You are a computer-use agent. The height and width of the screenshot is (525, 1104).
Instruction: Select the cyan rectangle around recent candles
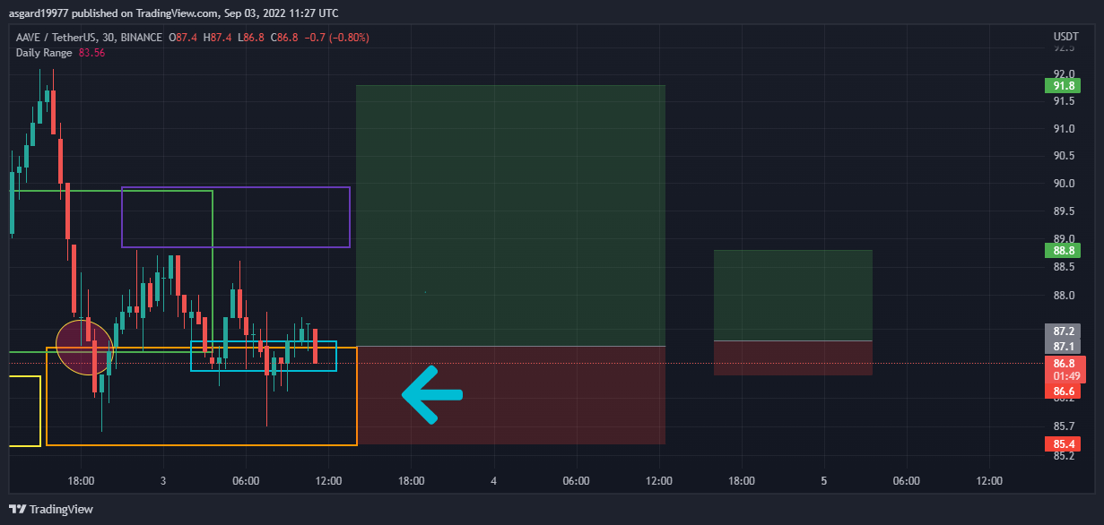pos(264,356)
